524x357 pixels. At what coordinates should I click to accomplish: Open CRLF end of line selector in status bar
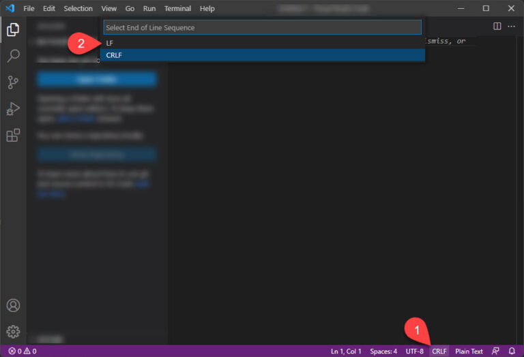[x=439, y=351]
